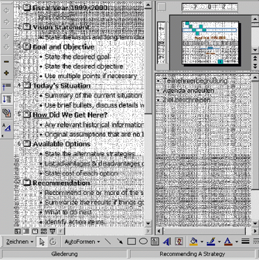Switch to Slide Sorter view button
The image size is (259, 260).
point(44,231)
